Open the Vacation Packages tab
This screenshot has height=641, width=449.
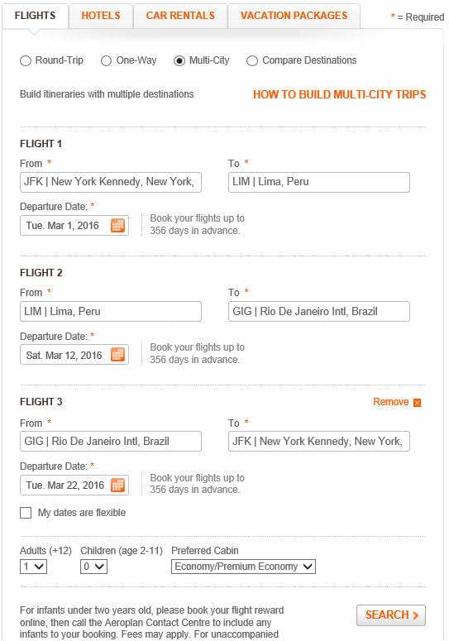tap(294, 16)
